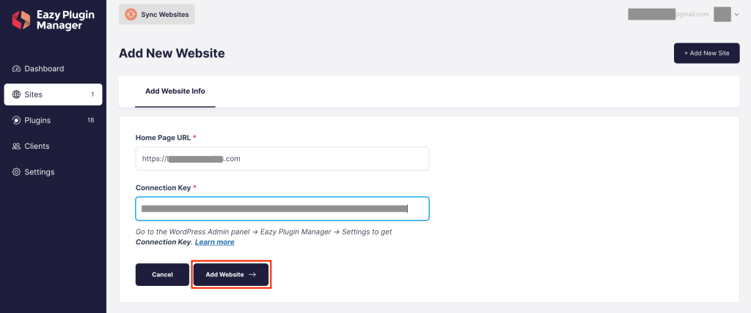Open the user account dropdown chevron
The width and height of the screenshot is (751, 313).
736,15
